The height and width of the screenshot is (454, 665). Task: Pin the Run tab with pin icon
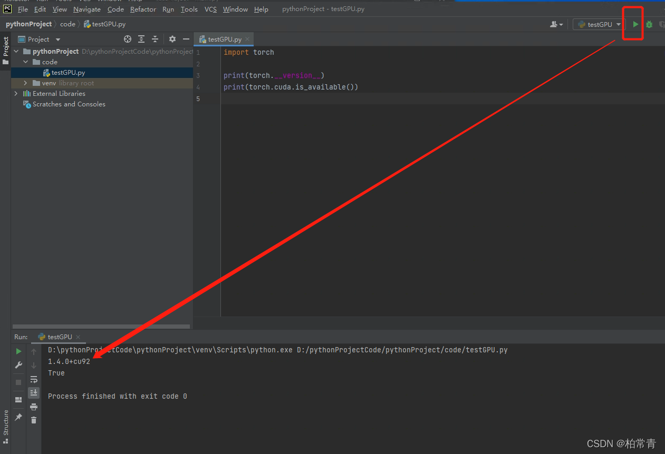[x=18, y=417]
